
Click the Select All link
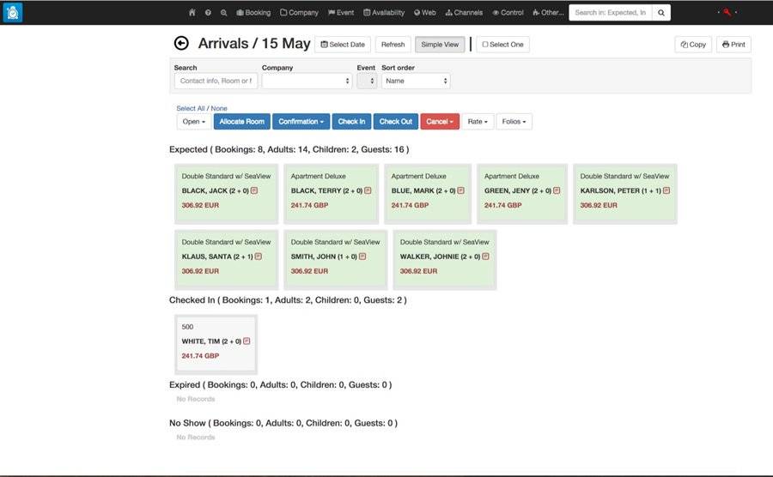coord(190,109)
